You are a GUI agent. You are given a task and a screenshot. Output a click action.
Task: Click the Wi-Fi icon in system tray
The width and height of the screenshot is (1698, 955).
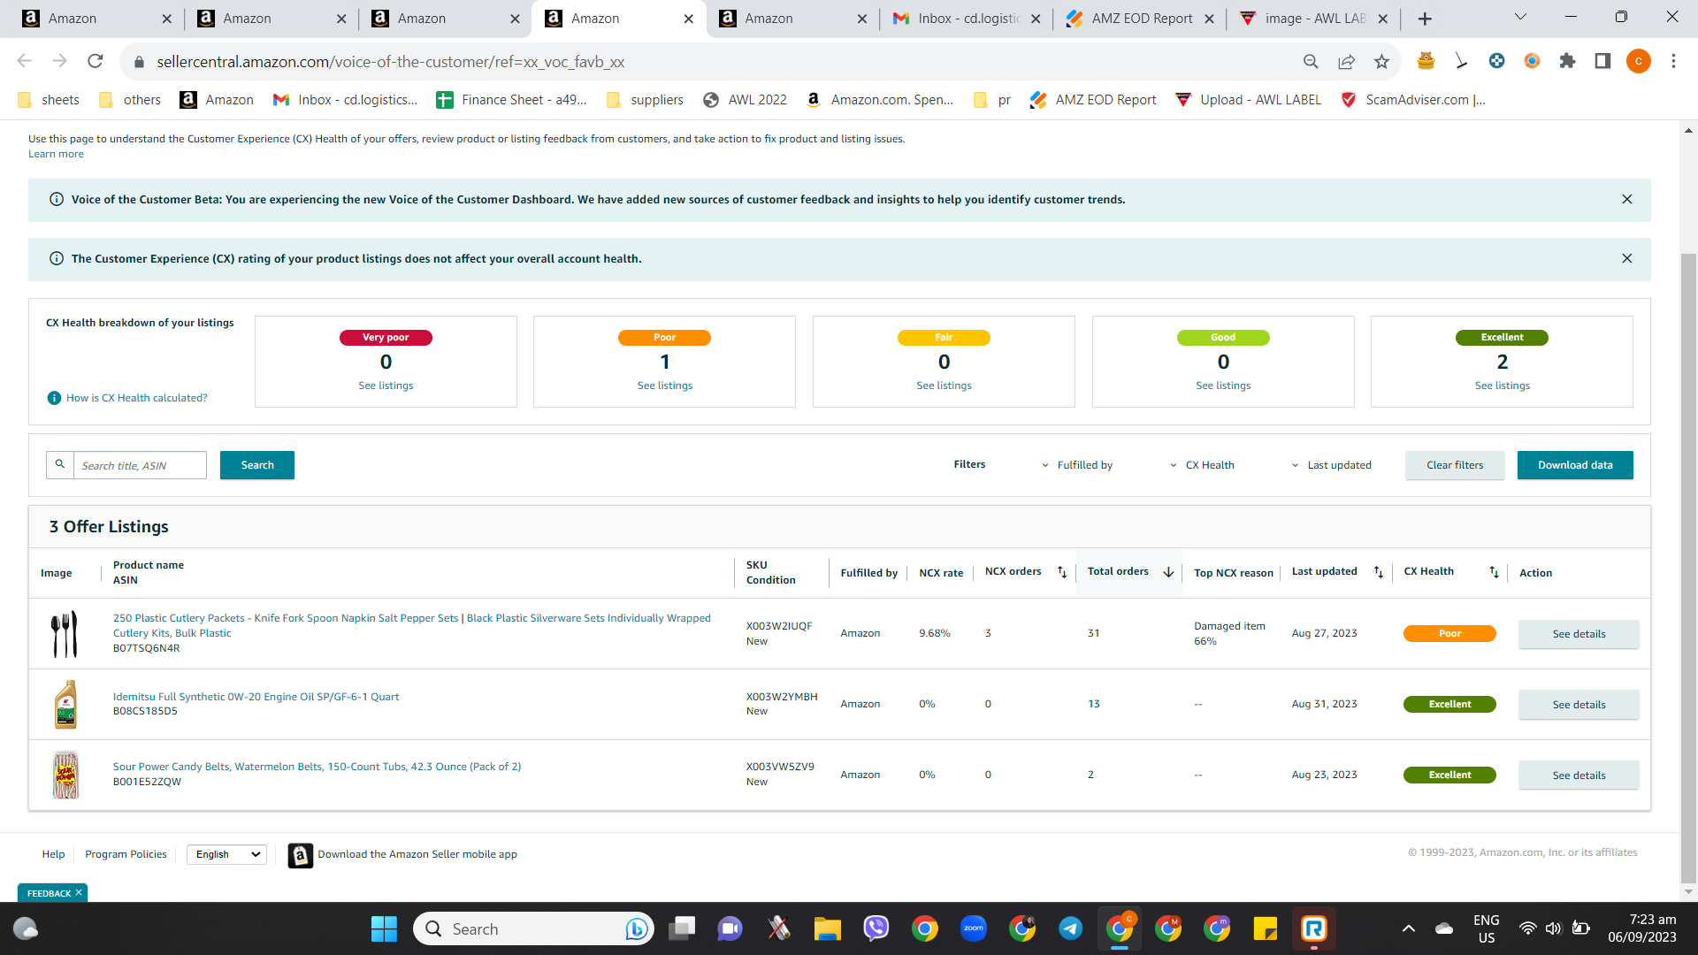pyautogui.click(x=1527, y=928)
